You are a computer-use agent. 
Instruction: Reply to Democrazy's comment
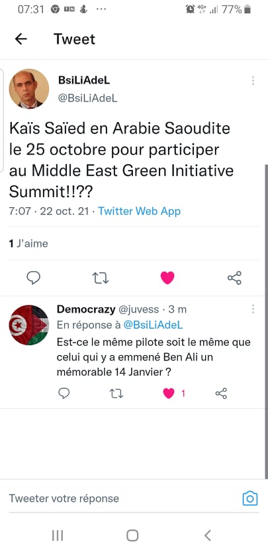(x=64, y=393)
